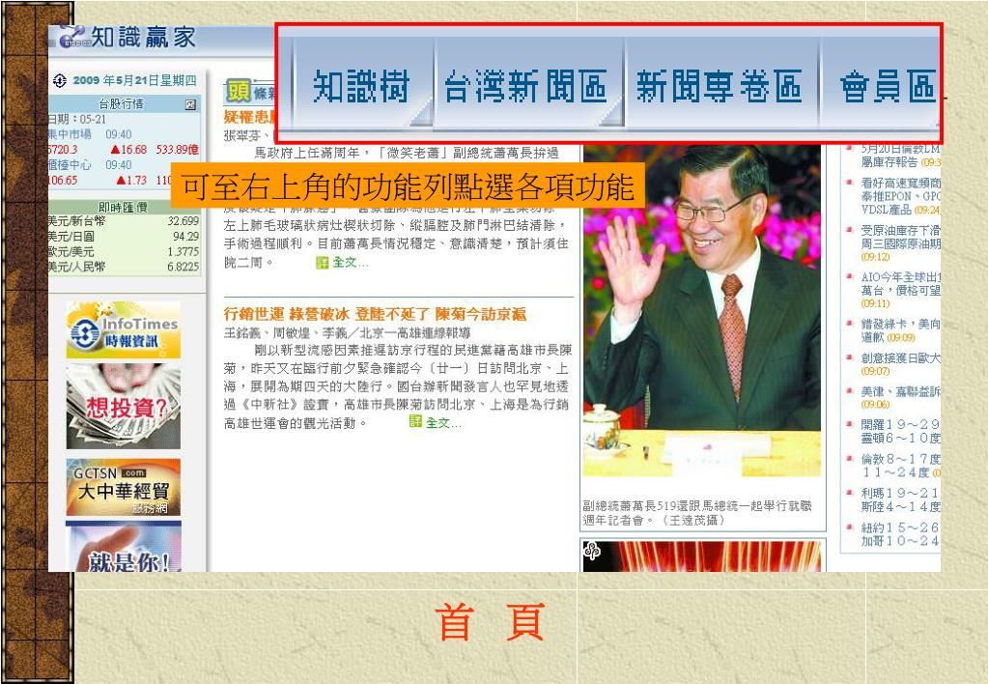Click the photo of 副總統蕭萬長 waving

pos(702,310)
